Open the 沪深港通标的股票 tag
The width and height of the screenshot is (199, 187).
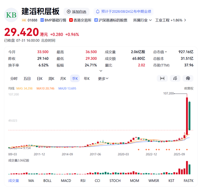click(111, 20)
